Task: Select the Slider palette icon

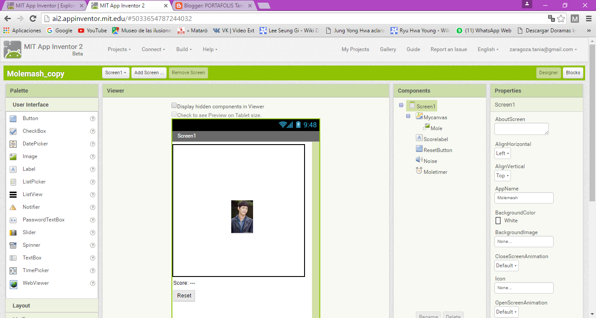Action: point(13,232)
